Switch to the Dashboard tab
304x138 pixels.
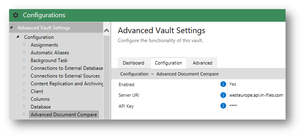pos(133,63)
